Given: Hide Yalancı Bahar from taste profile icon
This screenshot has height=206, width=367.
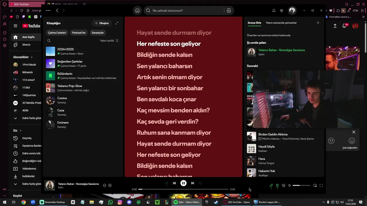Looking at the screenshot, I should pyautogui.click(x=104, y=185).
